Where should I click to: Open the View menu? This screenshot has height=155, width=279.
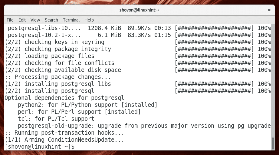point(35,20)
